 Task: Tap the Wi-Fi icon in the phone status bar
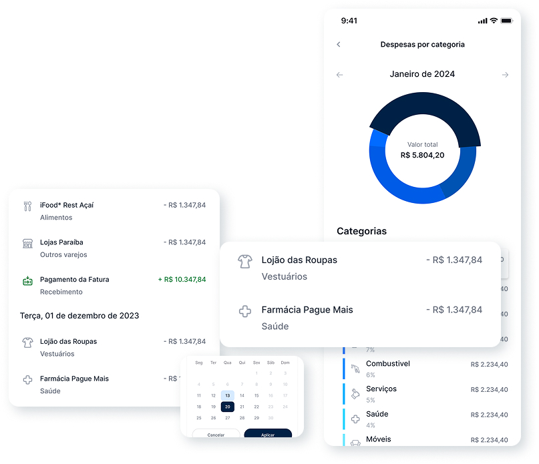(x=494, y=21)
